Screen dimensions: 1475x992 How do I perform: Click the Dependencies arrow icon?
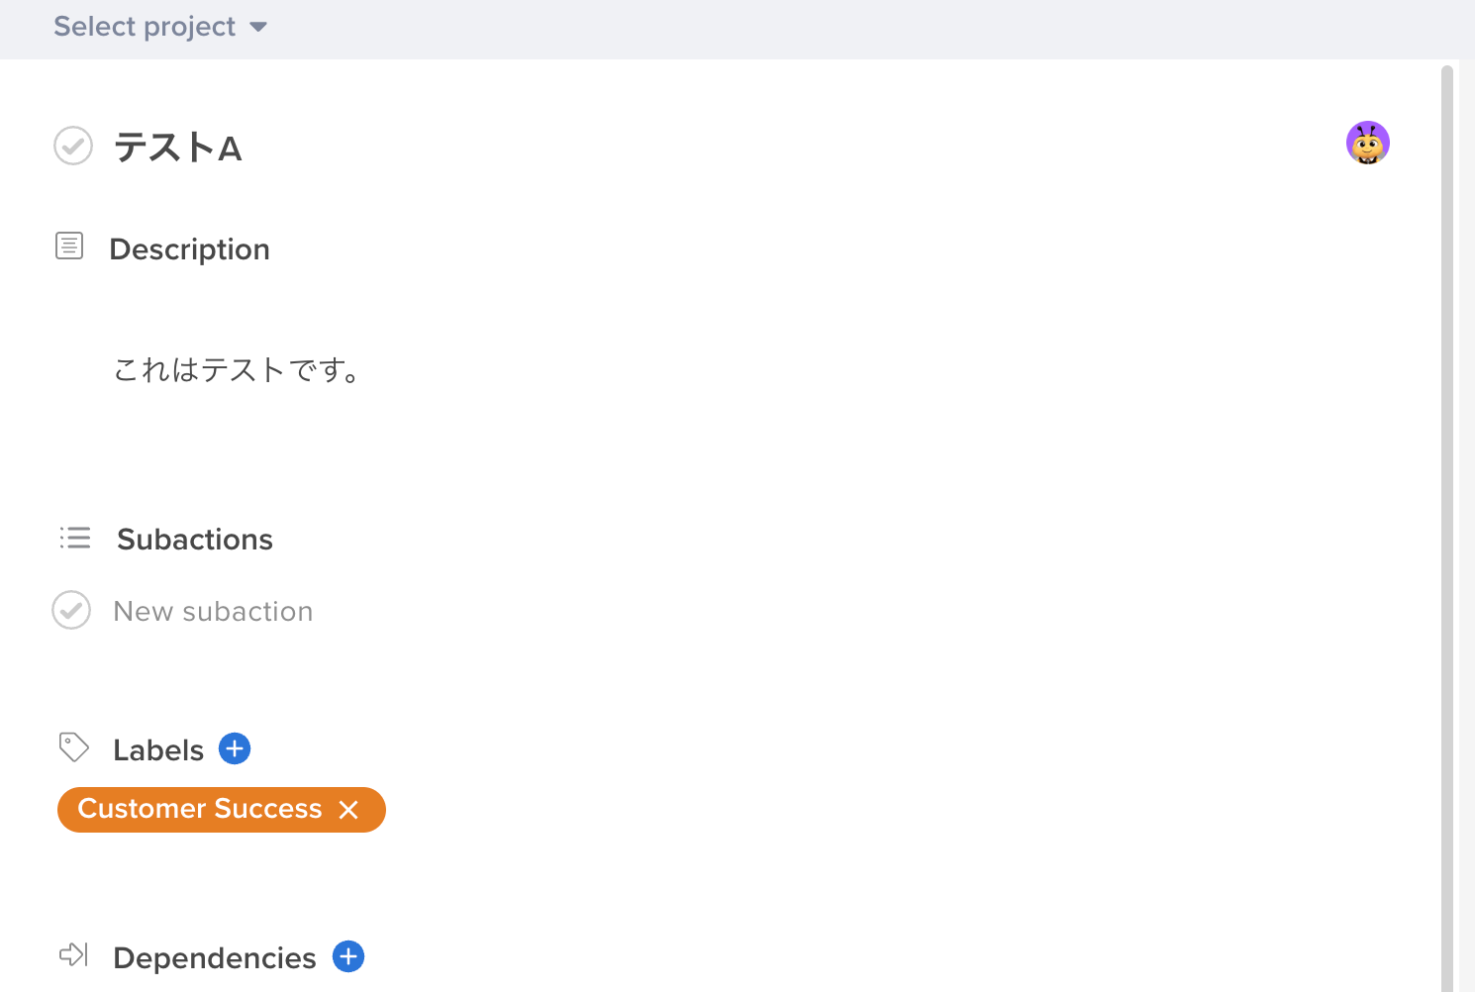point(74,955)
